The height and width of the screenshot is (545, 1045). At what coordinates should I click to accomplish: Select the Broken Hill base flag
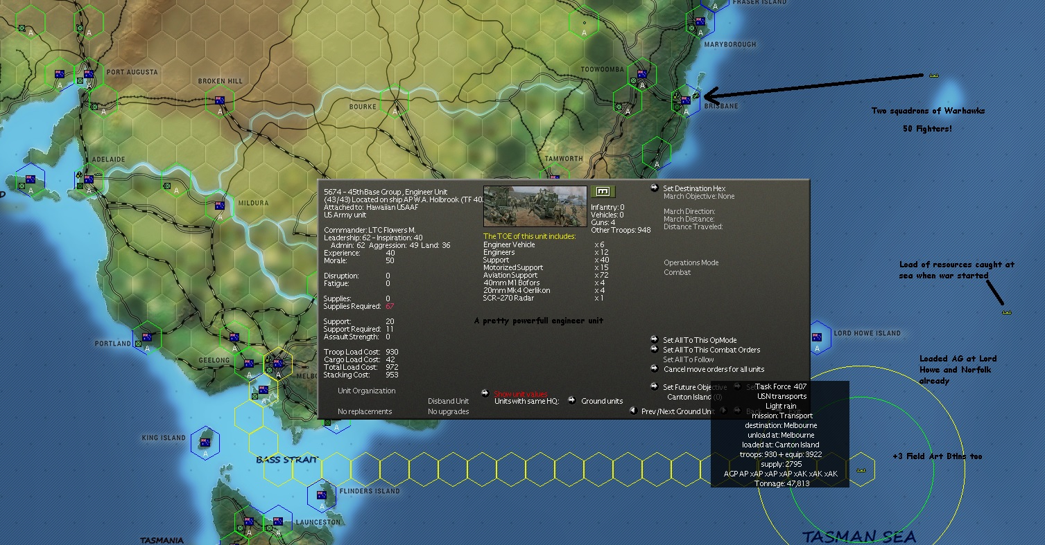(x=220, y=100)
